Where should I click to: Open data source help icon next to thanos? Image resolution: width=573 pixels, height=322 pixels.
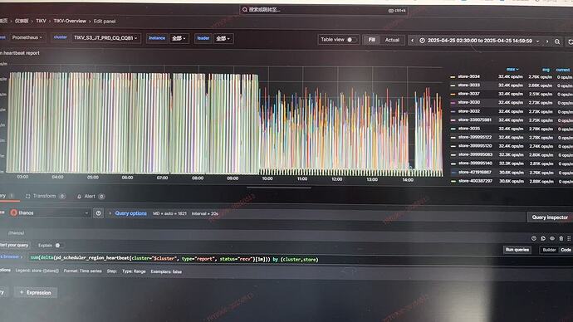point(98,212)
